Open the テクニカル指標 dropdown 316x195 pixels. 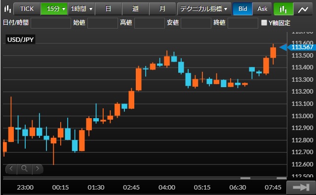coord(204,9)
